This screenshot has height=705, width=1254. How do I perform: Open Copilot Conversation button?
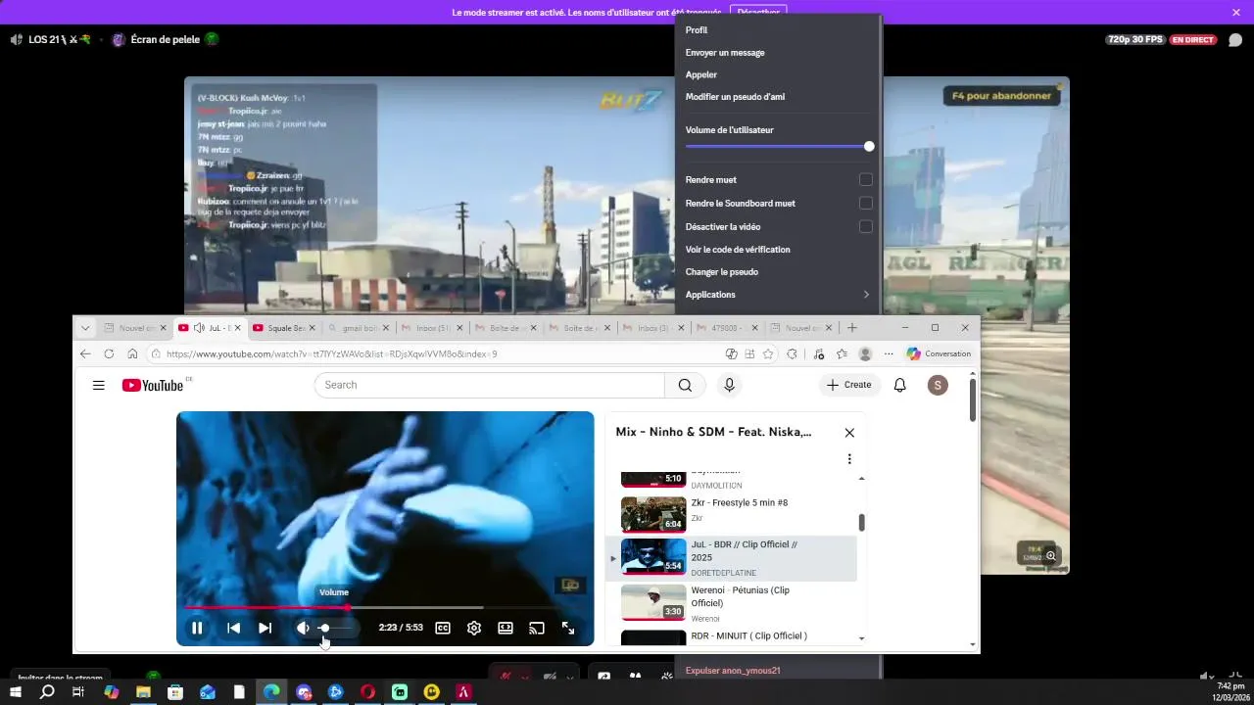point(939,353)
